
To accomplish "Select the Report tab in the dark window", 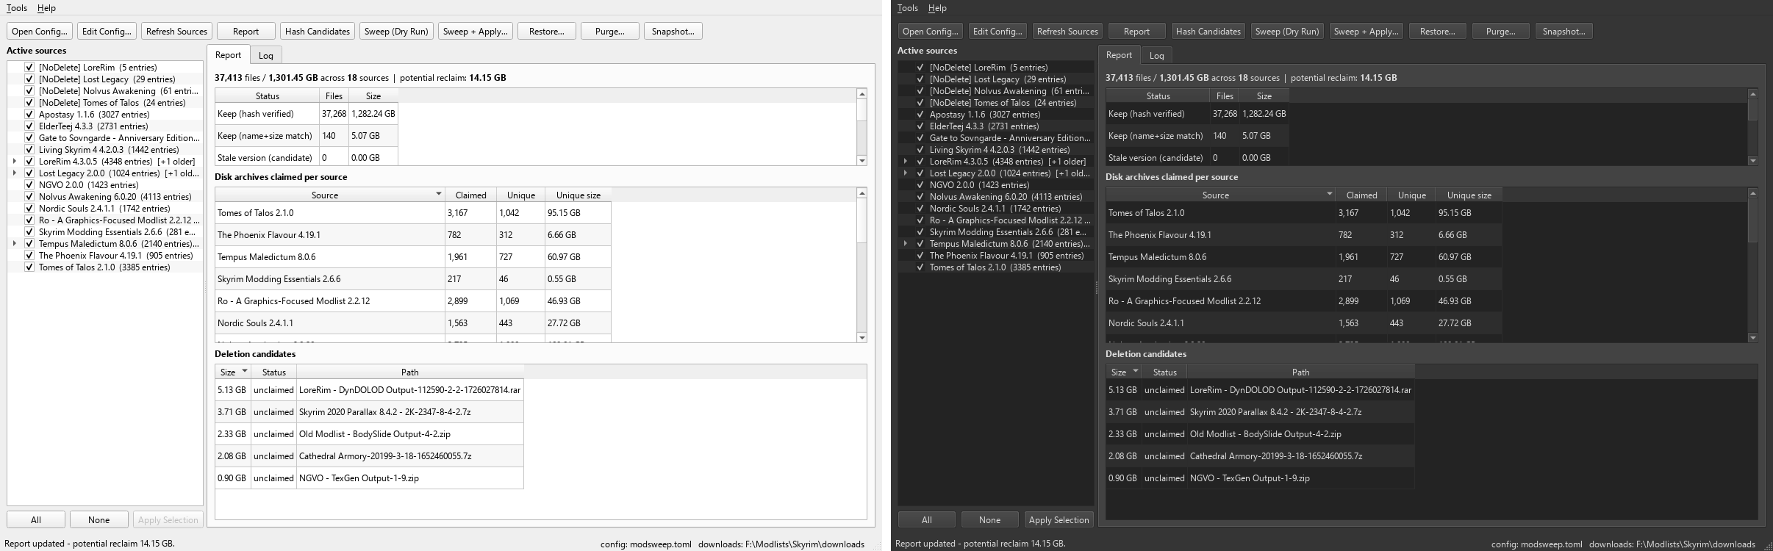I will click(1119, 55).
